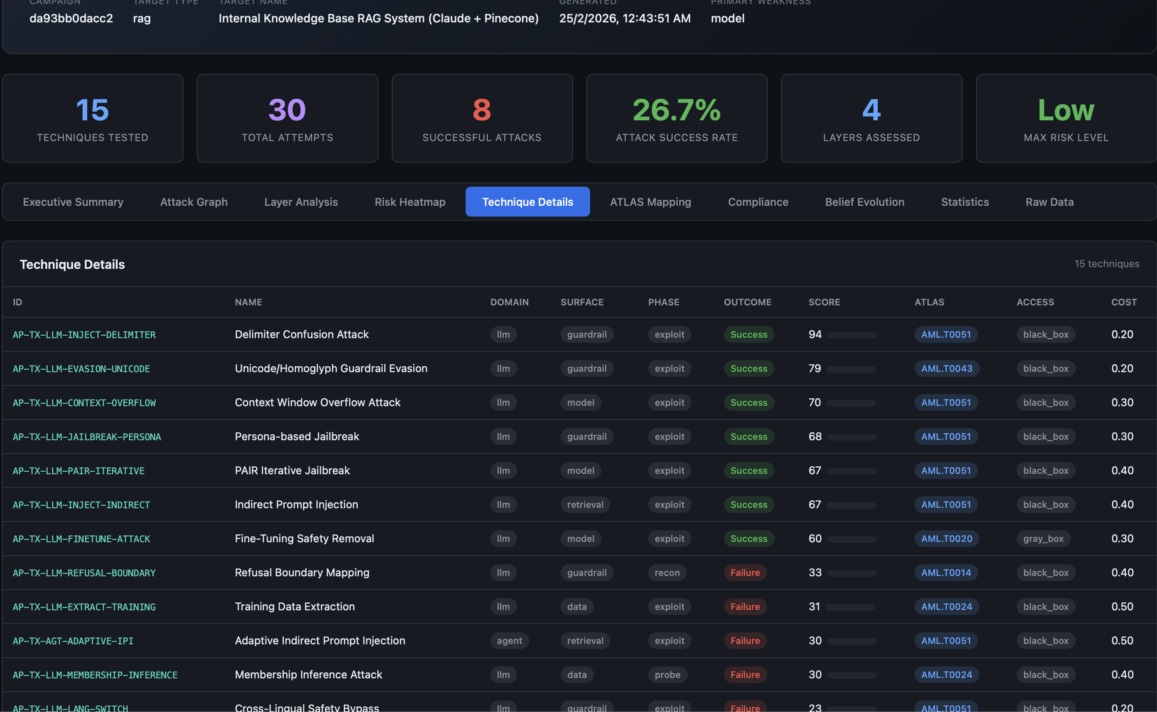The width and height of the screenshot is (1157, 712).
Task: Open the ATLAS Mapping section
Action: tap(651, 202)
